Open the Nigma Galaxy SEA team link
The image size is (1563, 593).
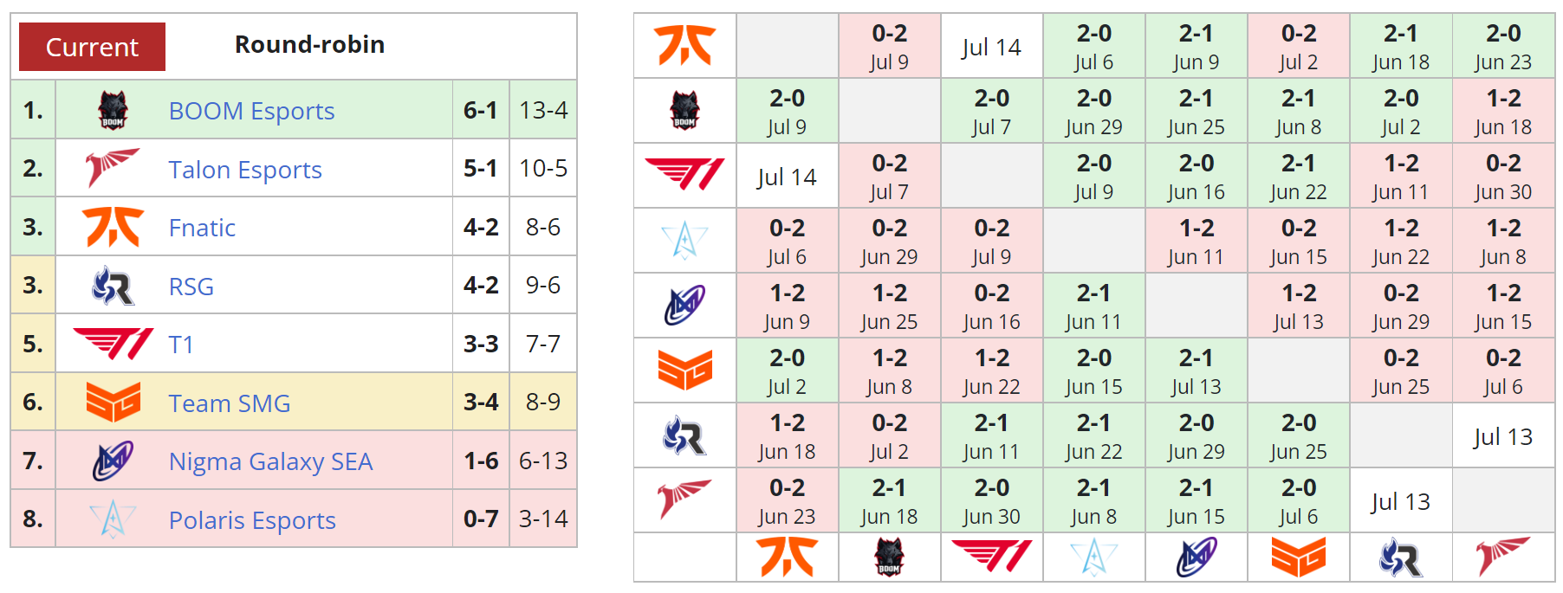[x=270, y=461]
